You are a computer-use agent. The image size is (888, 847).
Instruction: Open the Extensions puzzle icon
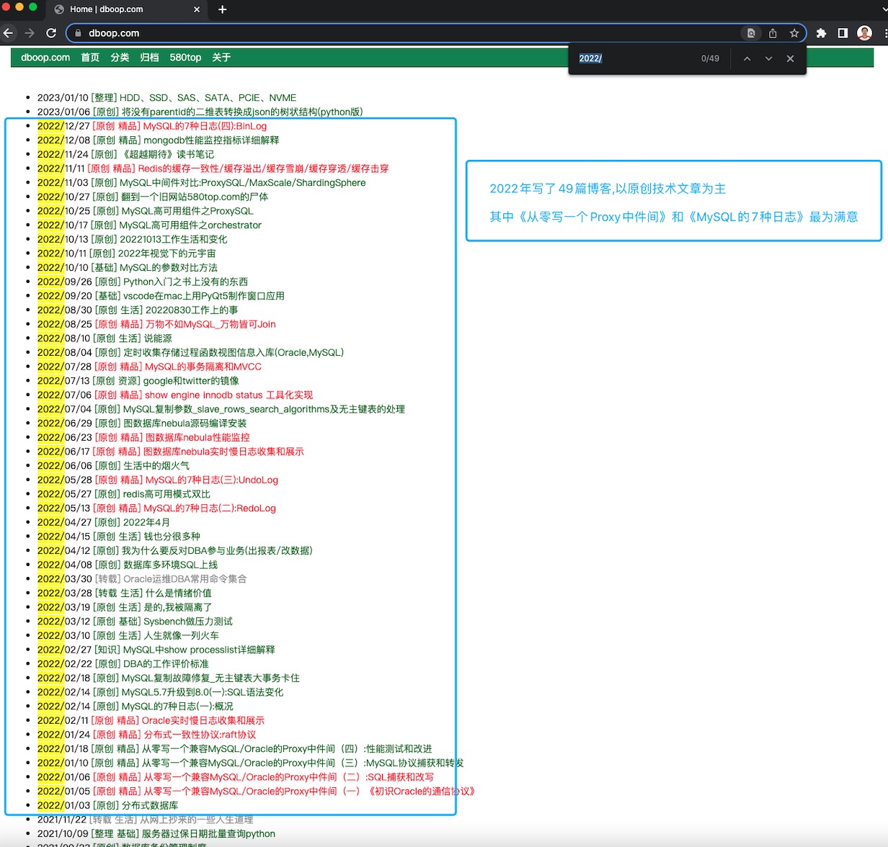coord(821,33)
